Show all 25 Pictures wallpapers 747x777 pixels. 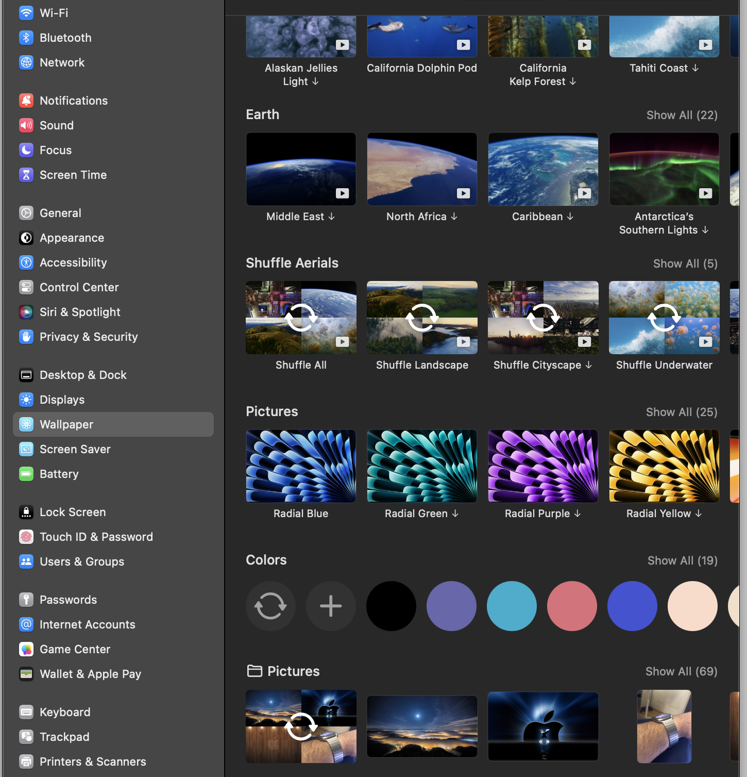tap(682, 412)
